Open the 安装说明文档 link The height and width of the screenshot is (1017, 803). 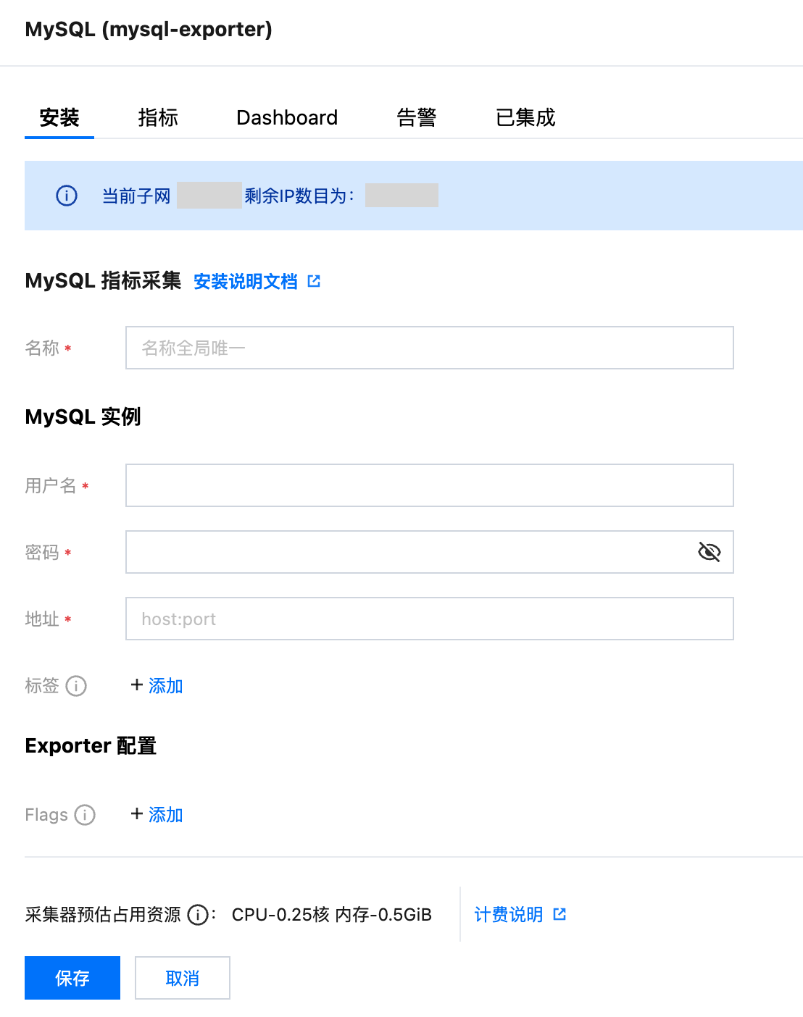[246, 281]
